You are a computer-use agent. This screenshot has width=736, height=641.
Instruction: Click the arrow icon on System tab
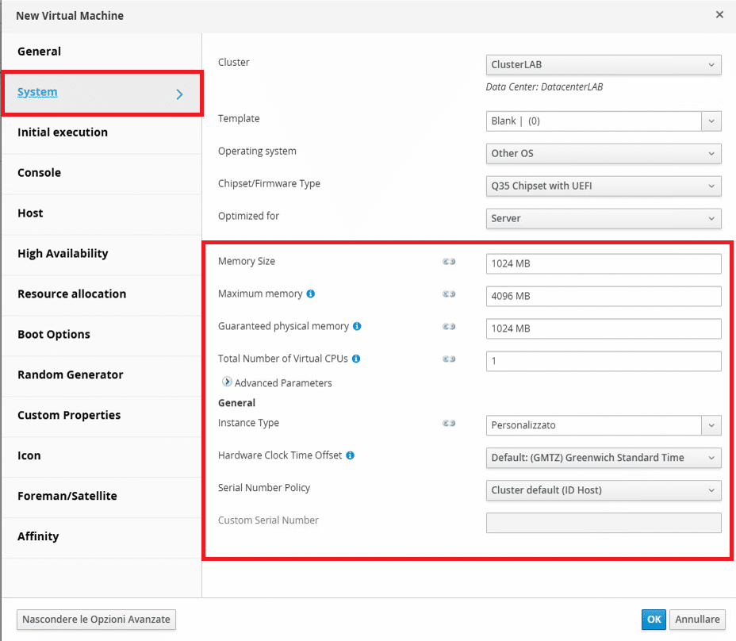coord(179,94)
